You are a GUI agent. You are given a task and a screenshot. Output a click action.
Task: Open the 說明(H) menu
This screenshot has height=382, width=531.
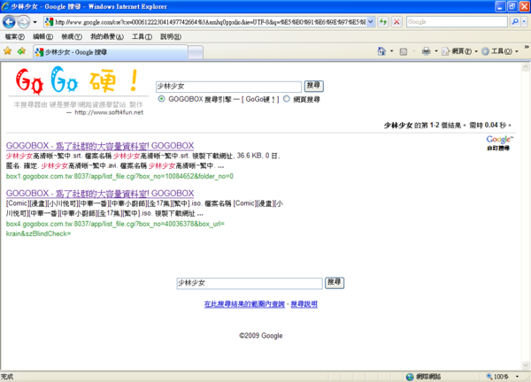click(171, 36)
